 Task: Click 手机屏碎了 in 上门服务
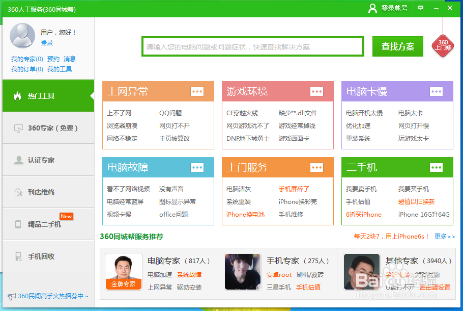coord(294,189)
